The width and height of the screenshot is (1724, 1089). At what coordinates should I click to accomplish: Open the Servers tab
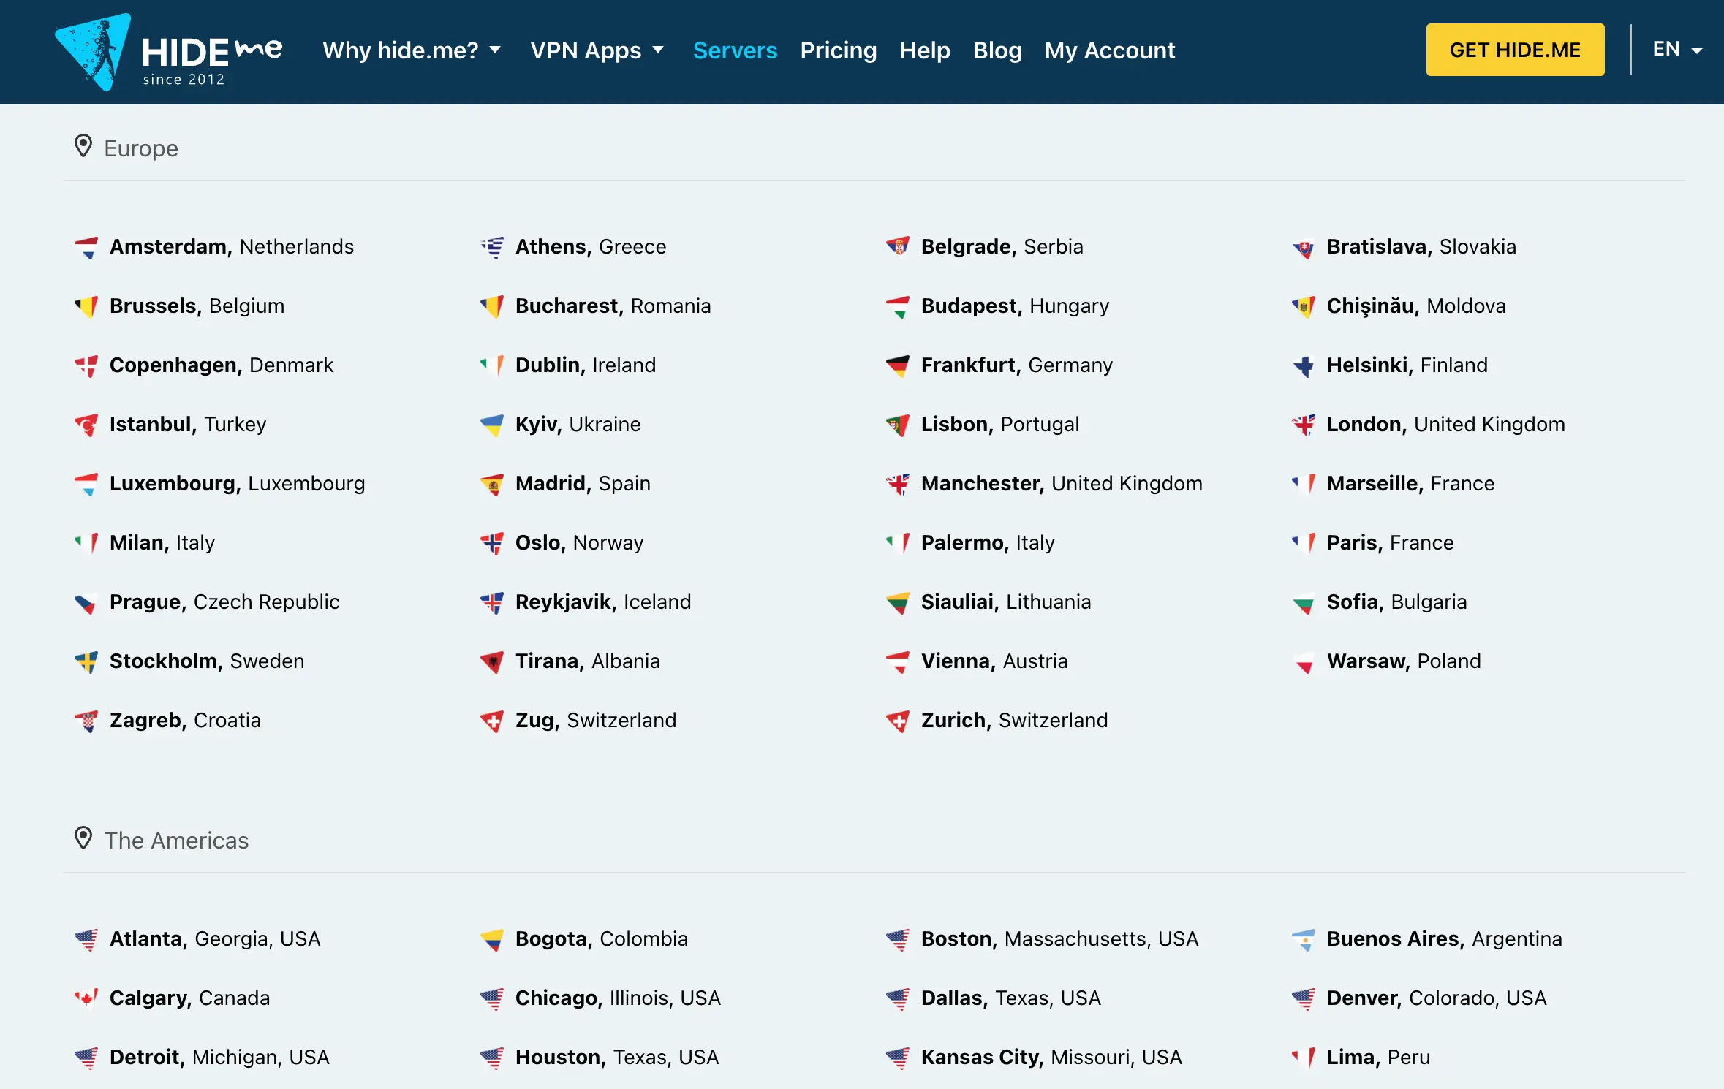coord(736,50)
